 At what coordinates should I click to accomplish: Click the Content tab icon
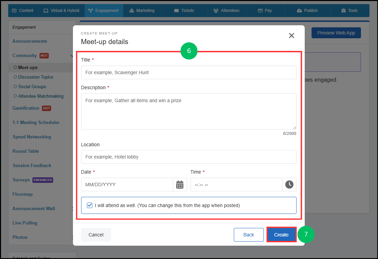click(x=14, y=11)
